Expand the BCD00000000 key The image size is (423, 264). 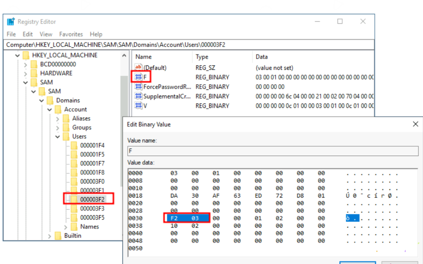click(x=25, y=65)
